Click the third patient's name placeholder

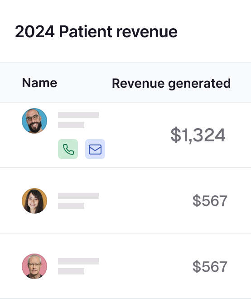click(x=78, y=261)
